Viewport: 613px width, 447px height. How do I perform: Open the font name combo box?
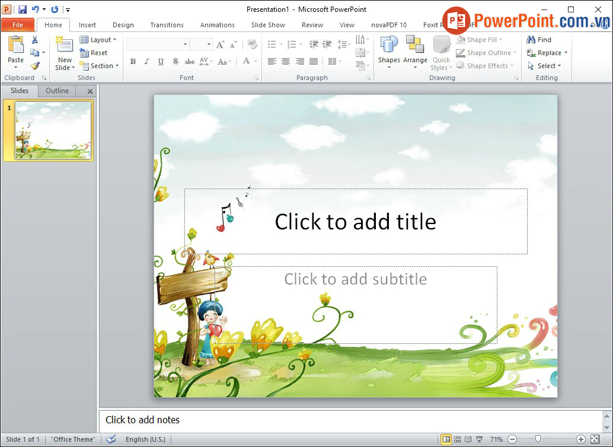158,44
